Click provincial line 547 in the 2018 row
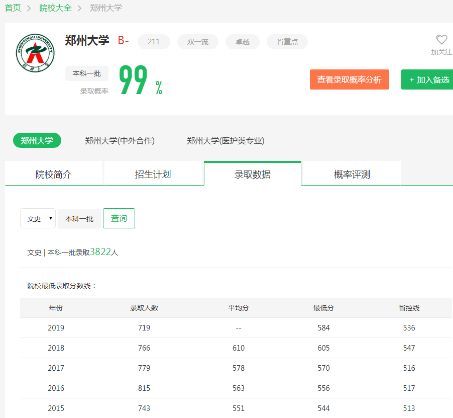Screen dimensions: 453x418 tap(409, 348)
